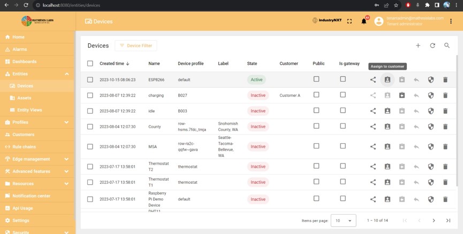Delete the ESP8266 device
463x234 pixels.
point(445,80)
